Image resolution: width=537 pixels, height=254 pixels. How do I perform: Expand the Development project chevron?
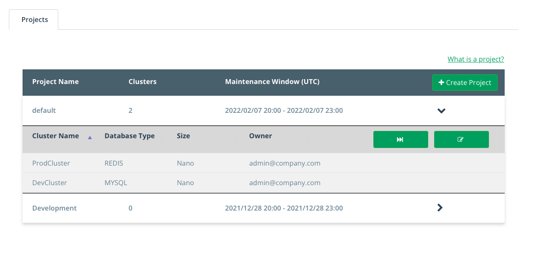pyautogui.click(x=440, y=208)
